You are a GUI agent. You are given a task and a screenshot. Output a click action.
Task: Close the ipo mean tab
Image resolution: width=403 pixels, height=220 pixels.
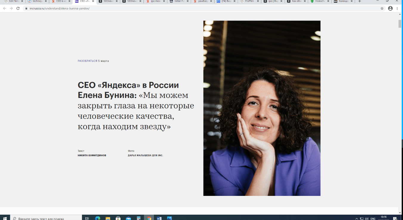tap(164, 1)
